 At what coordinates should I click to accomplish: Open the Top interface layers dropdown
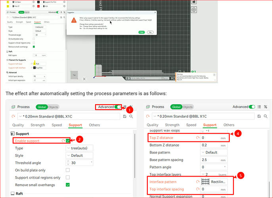tap(214, 174)
